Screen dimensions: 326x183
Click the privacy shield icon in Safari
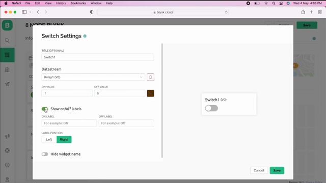pyautogui.click(x=92, y=12)
